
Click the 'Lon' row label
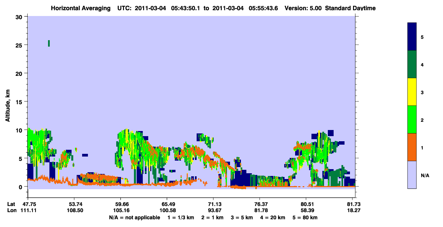click(x=12, y=210)
